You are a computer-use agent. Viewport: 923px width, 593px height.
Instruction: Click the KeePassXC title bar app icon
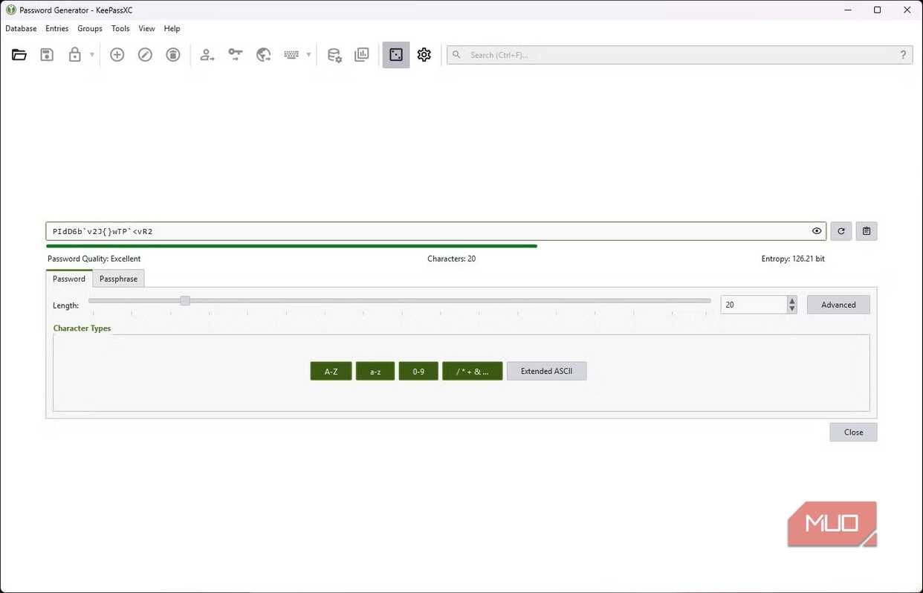pos(10,10)
